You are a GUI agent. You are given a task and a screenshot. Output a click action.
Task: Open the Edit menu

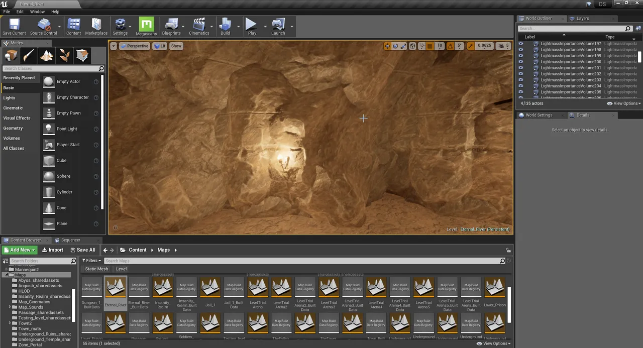click(20, 12)
